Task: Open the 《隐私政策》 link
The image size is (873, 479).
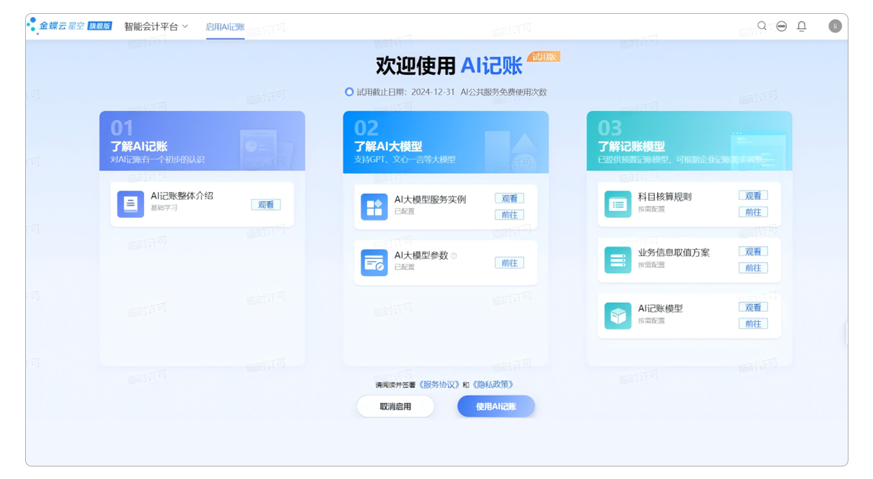Action: (493, 384)
